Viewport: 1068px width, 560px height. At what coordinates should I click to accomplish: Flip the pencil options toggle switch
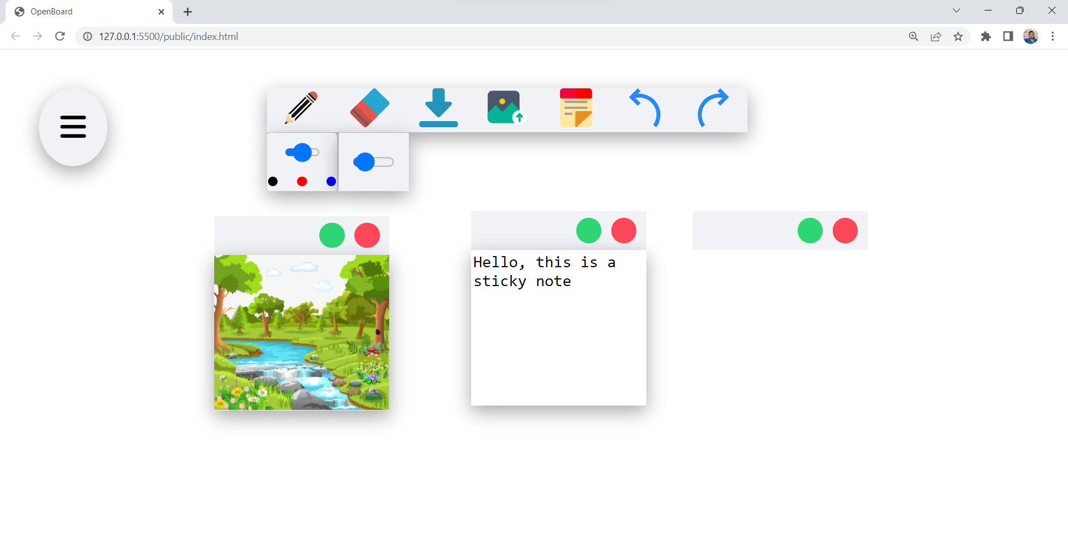[302, 152]
